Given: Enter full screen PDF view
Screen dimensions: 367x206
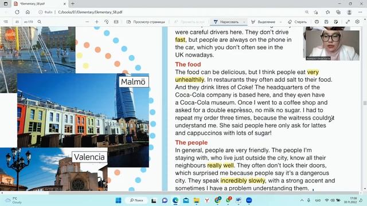Looking at the screenshot, I should click(348, 22).
